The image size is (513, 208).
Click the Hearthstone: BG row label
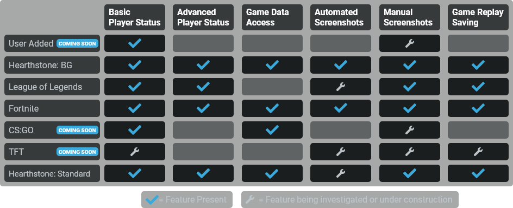tap(52, 65)
